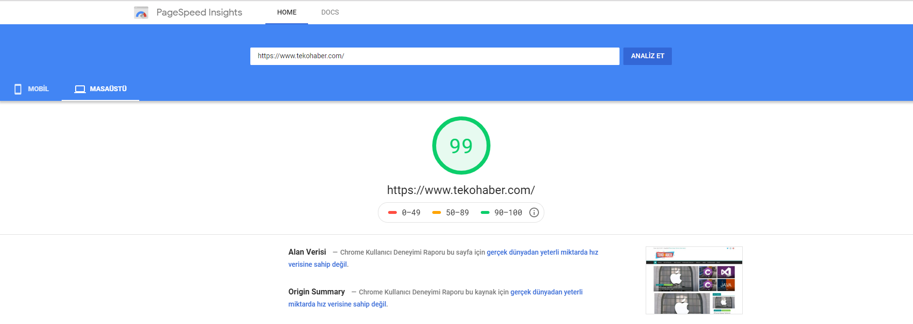Screen dimensions: 913x324
Task: Open the DOCS tab
Action: click(x=330, y=13)
